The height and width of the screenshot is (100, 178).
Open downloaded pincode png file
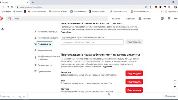coord(12,96)
